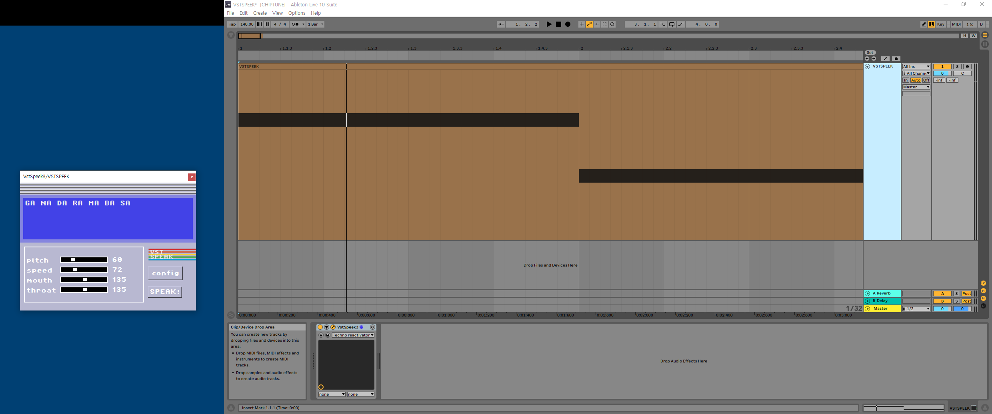
Task: Open the 1 Bar quantization dropdown
Action: coord(315,24)
